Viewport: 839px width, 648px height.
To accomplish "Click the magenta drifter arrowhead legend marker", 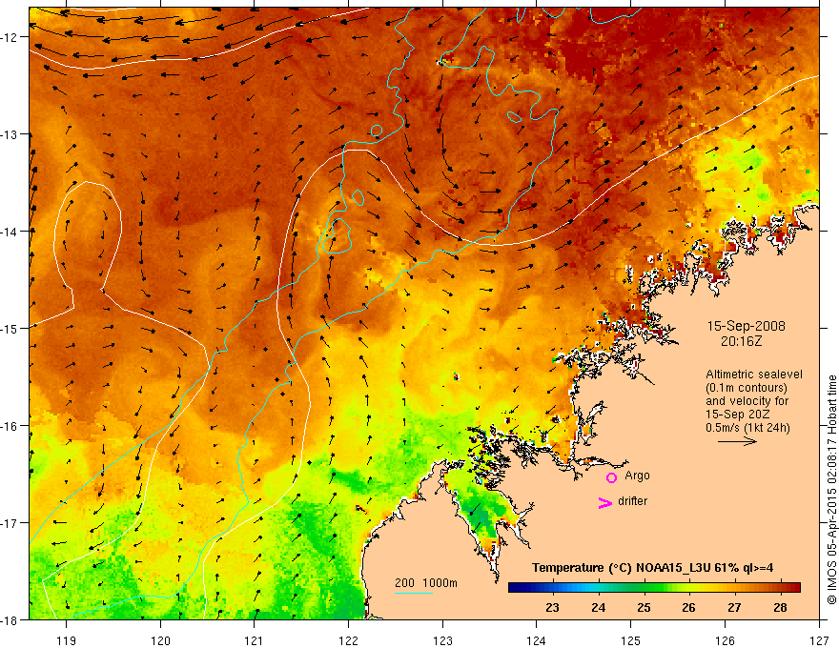I will pos(604,502).
